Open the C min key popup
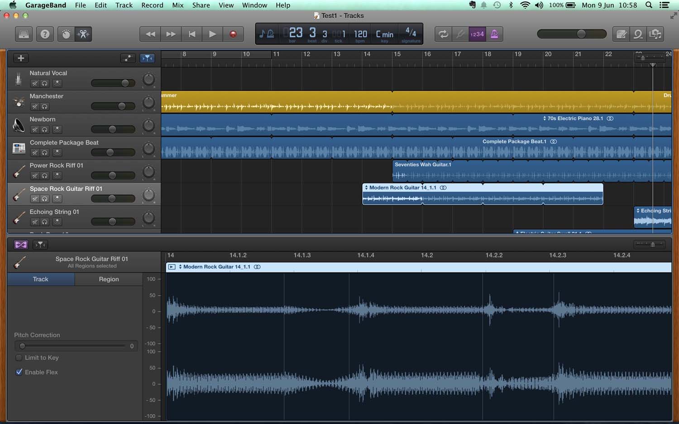Image resolution: width=679 pixels, height=424 pixels. coord(384,34)
